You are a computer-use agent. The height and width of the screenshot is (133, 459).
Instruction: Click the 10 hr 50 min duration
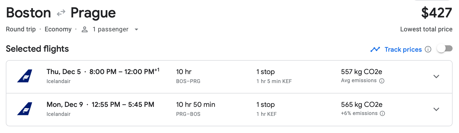195,105
